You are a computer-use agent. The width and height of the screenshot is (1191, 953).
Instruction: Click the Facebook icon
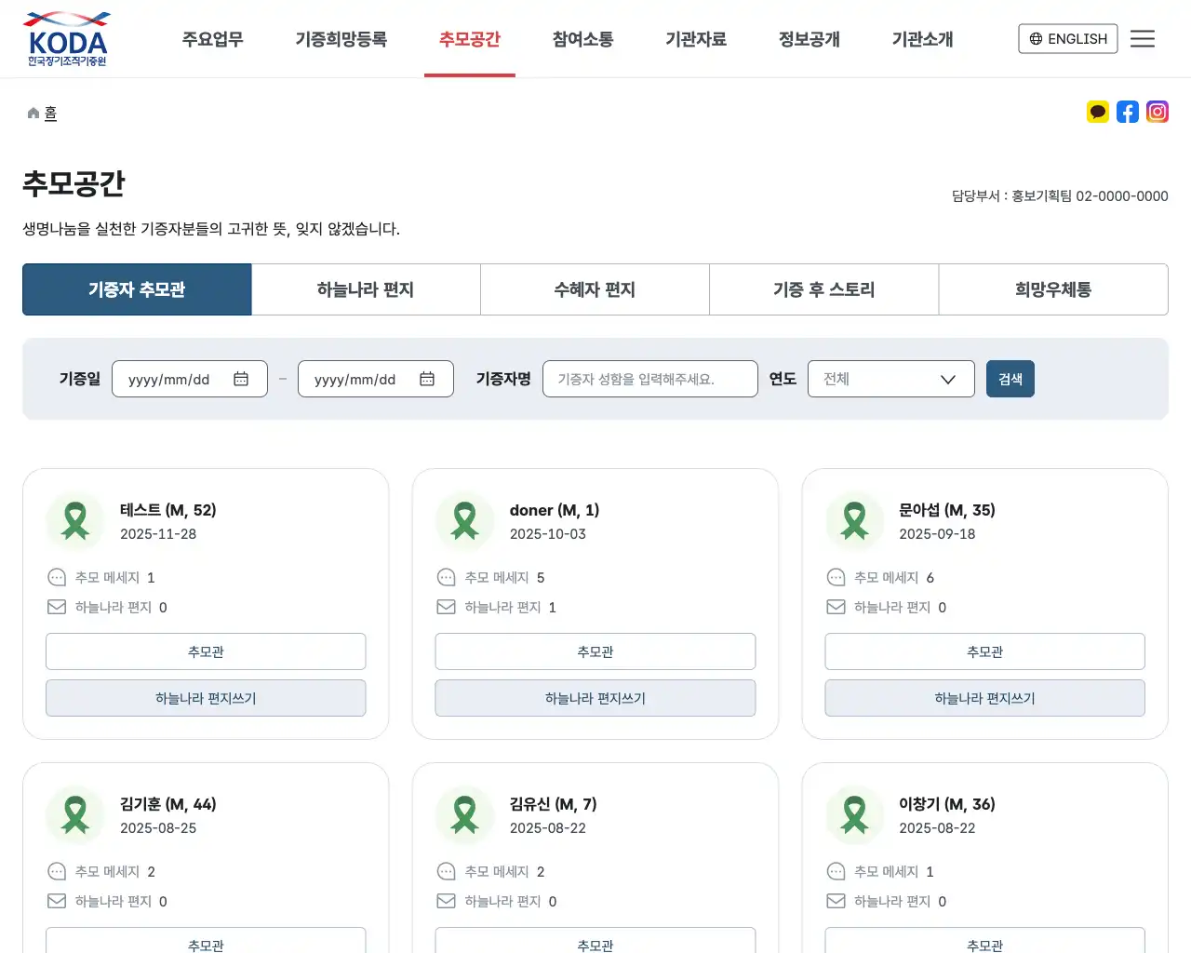[1128, 112]
